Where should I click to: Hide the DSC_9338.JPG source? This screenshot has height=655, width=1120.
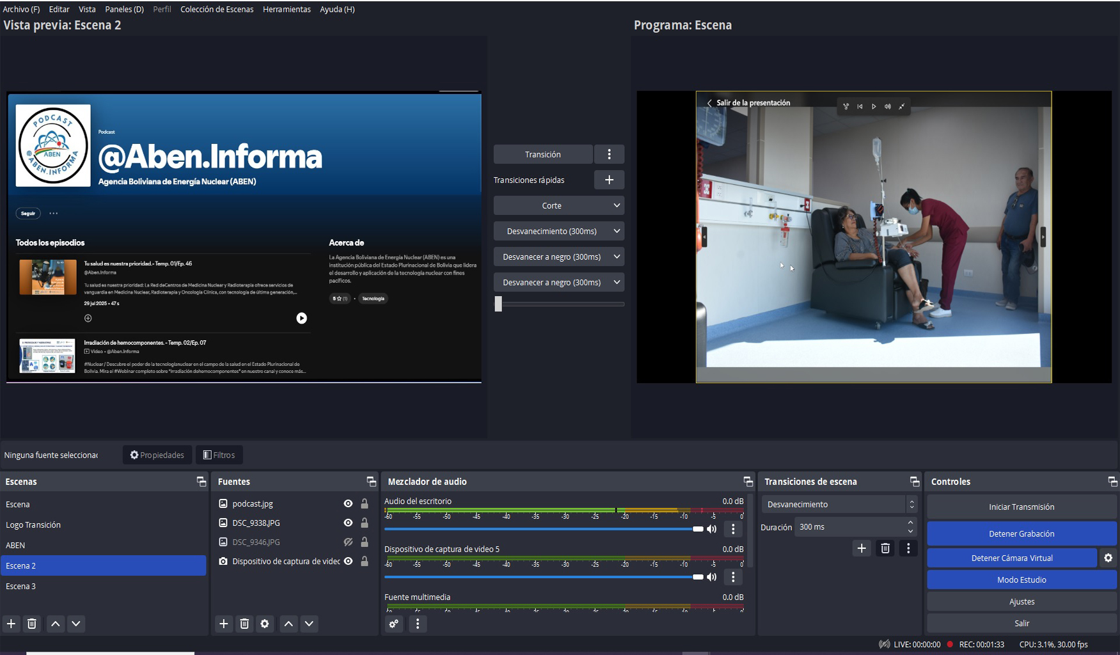click(348, 523)
